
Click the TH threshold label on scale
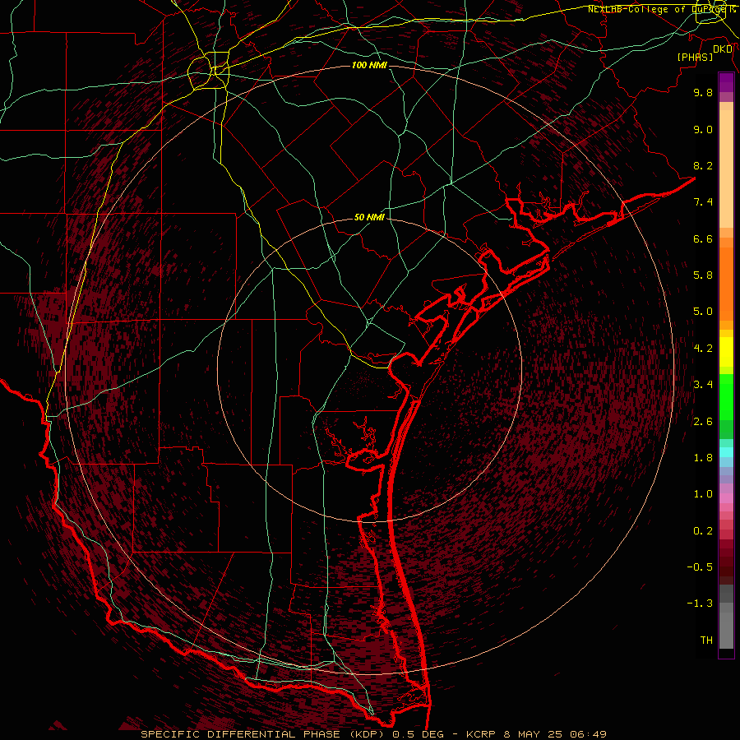[x=706, y=641]
